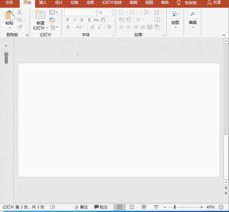
Task: Click the zoom out minus button
Action: point(165,207)
